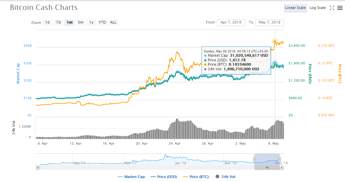Toggle Market Cap series in legend
This screenshot has width=345, height=182.
tap(131, 177)
